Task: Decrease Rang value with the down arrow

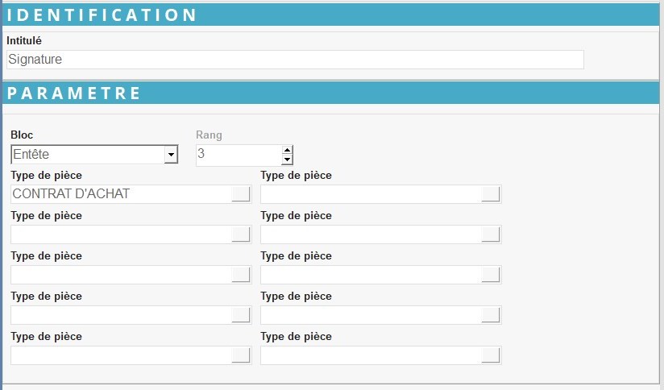Action: click(287, 160)
